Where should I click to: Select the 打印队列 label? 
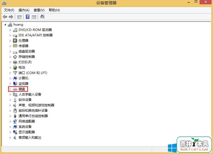25,62
